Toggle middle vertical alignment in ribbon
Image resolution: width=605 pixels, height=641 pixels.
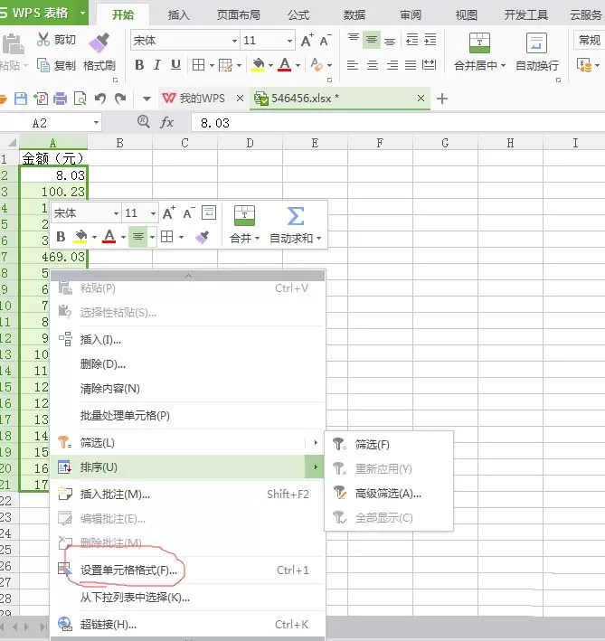point(372,40)
